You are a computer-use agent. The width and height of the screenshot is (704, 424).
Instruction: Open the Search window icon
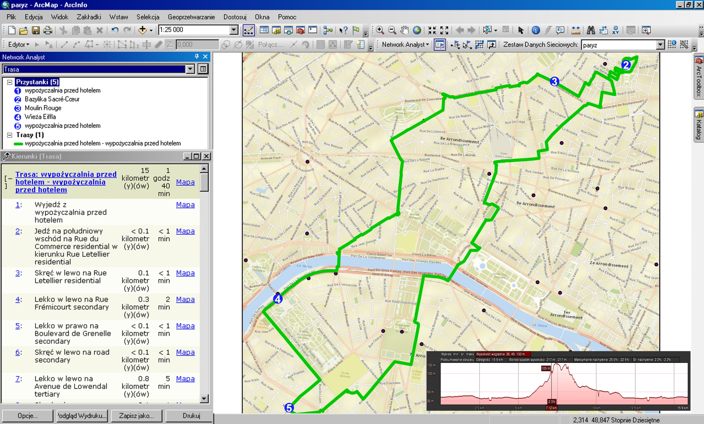[x=288, y=30]
